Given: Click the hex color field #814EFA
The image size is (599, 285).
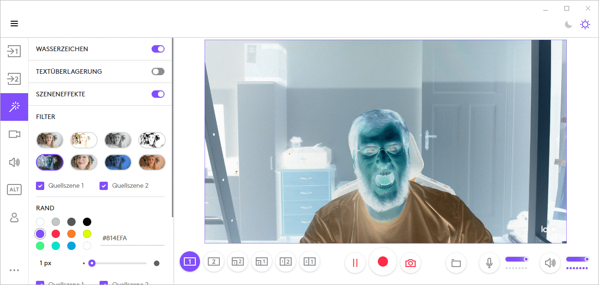Looking at the screenshot, I should click(132, 238).
